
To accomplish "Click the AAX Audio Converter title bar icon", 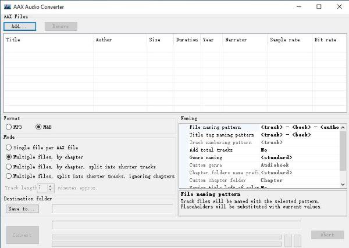I will pos(8,7).
